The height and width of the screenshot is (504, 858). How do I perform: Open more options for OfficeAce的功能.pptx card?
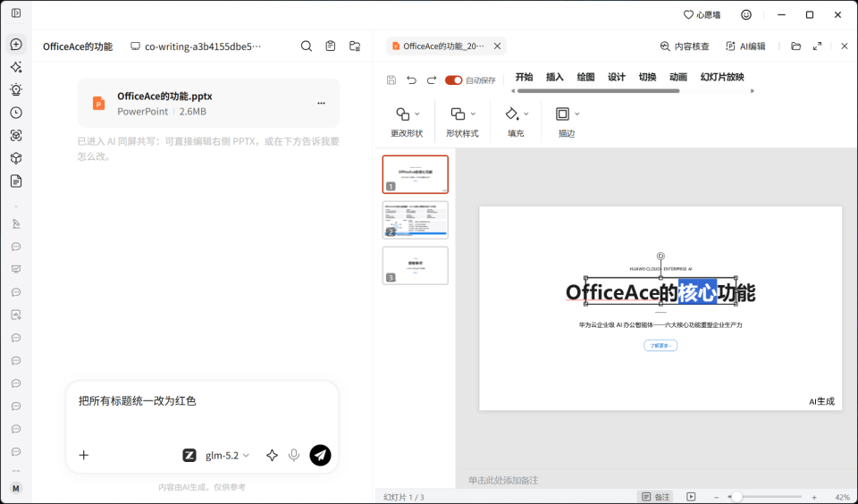[321, 103]
